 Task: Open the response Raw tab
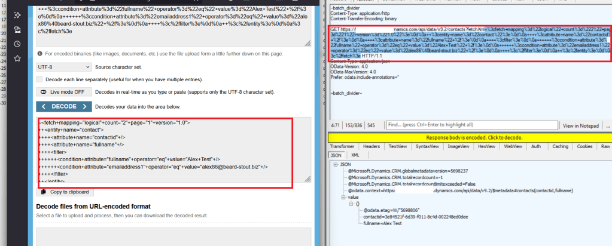(x=605, y=147)
